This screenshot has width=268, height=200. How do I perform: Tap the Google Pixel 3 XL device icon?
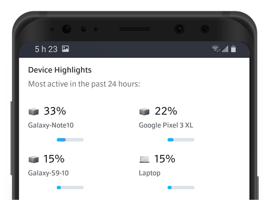[x=144, y=112]
